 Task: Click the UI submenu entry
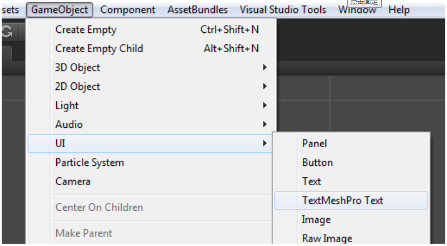(60, 144)
